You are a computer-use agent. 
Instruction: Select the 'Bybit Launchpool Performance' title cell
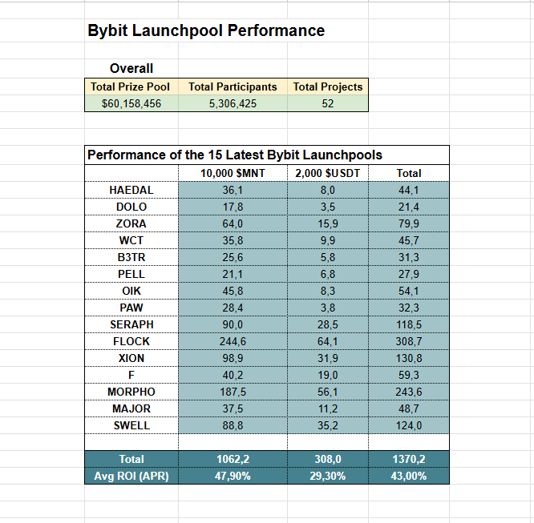pyautogui.click(x=206, y=30)
